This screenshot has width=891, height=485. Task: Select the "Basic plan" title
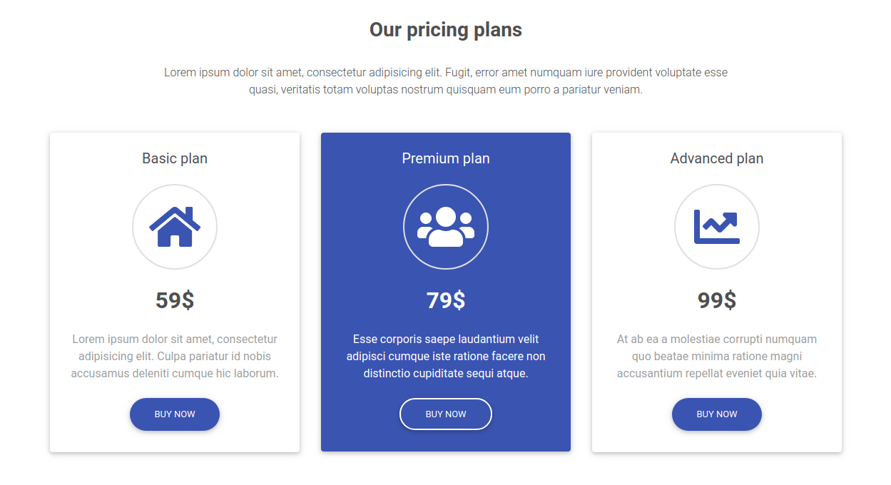(175, 158)
